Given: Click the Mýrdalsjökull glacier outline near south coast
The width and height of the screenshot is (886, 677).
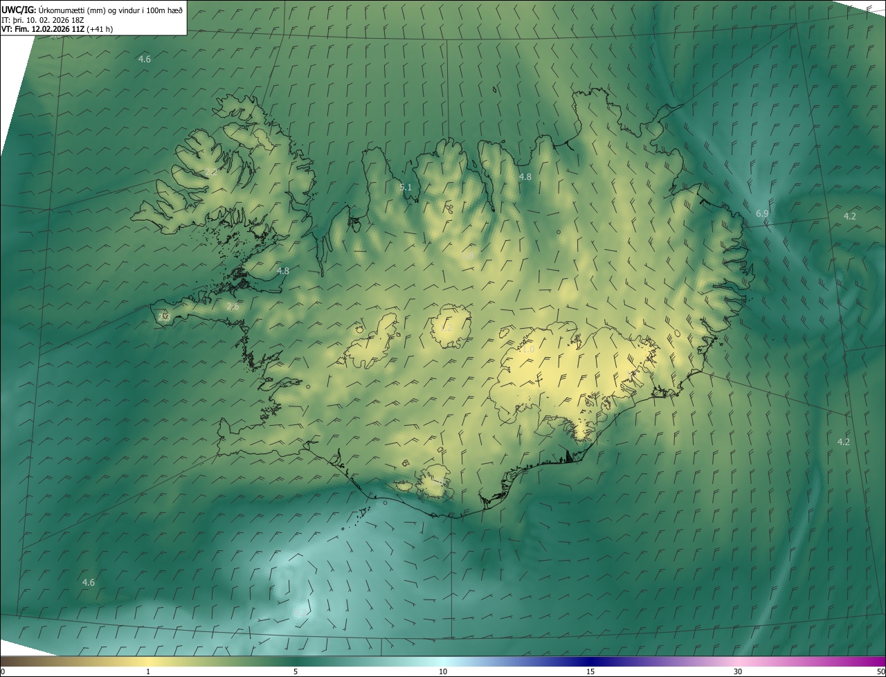Looking at the screenshot, I should click(x=435, y=483).
